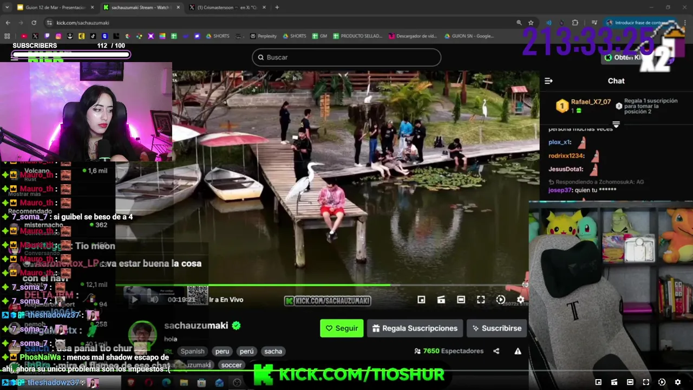
Task: Click the address bar URL kick.com/sachauzumaki
Action: coord(83,23)
